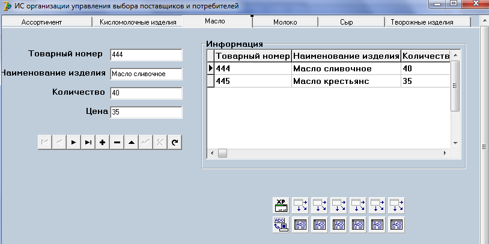
Task: Minimize the application window
Action: coord(439,4)
